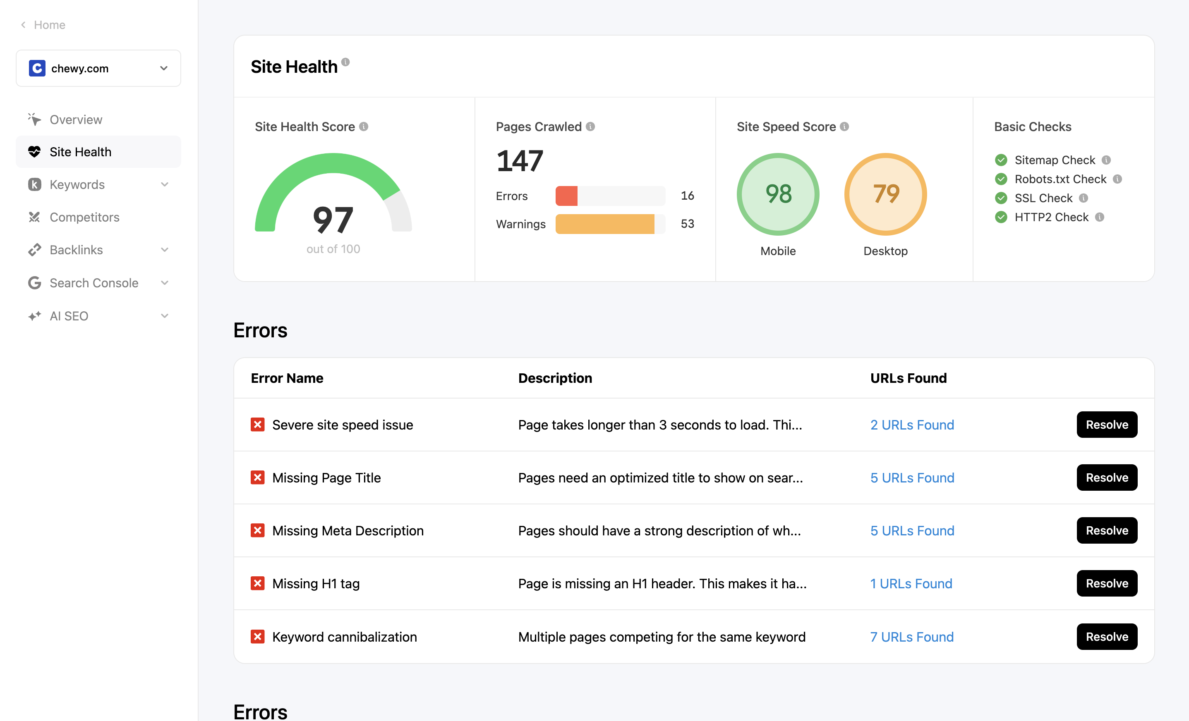The width and height of the screenshot is (1189, 721).
Task: Click the orange Warnings progress bar
Action: (604, 224)
